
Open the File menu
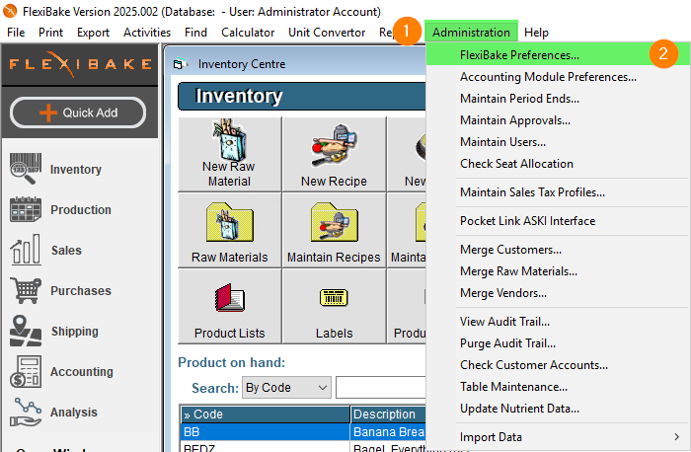[x=16, y=33]
